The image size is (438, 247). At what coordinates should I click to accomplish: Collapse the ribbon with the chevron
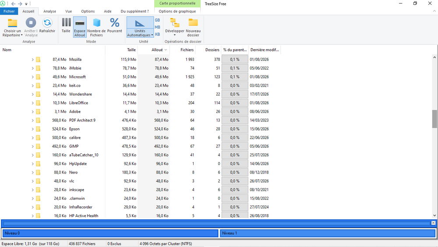[434, 11]
